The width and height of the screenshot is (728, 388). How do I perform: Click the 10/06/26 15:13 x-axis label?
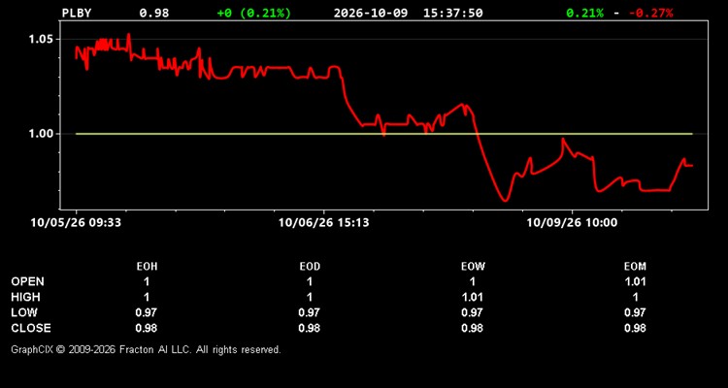[323, 223]
